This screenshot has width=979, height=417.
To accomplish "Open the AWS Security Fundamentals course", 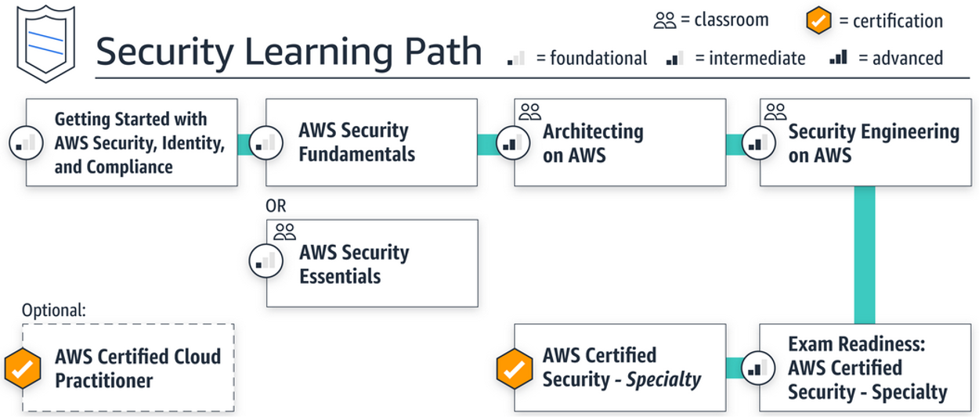I will click(x=371, y=142).
